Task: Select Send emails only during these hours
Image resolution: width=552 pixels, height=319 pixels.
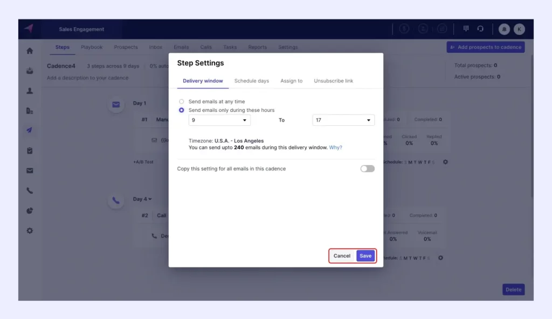Action: click(181, 110)
